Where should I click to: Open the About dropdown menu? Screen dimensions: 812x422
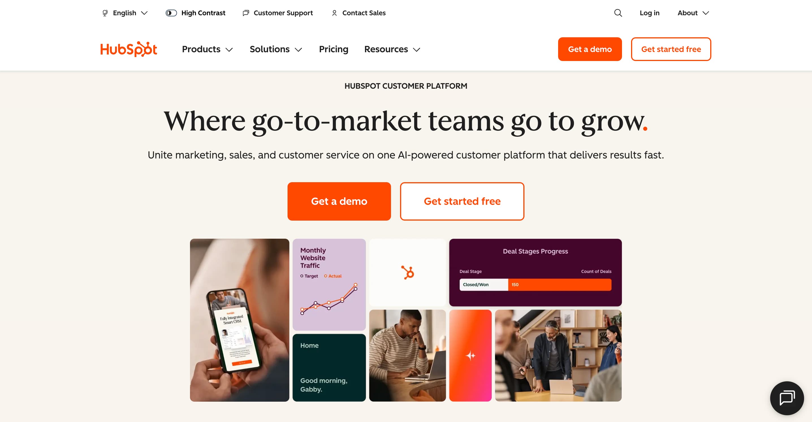click(x=693, y=13)
